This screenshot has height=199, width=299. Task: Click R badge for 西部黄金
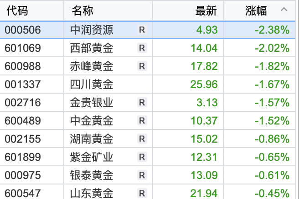click(142, 48)
